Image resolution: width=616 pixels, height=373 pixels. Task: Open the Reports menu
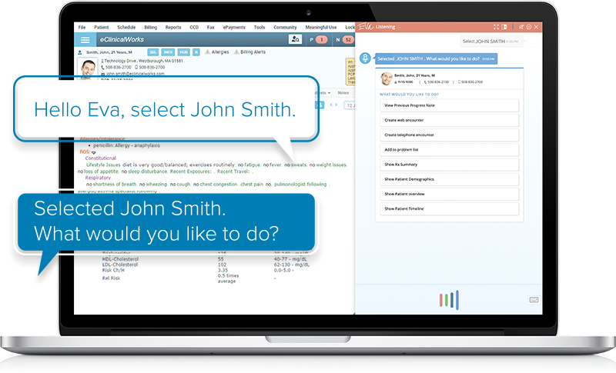click(173, 28)
